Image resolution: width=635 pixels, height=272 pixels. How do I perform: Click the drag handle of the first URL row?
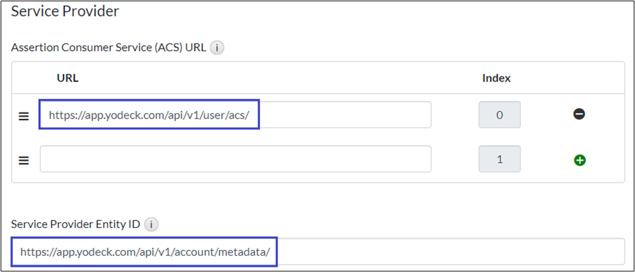coord(23,116)
